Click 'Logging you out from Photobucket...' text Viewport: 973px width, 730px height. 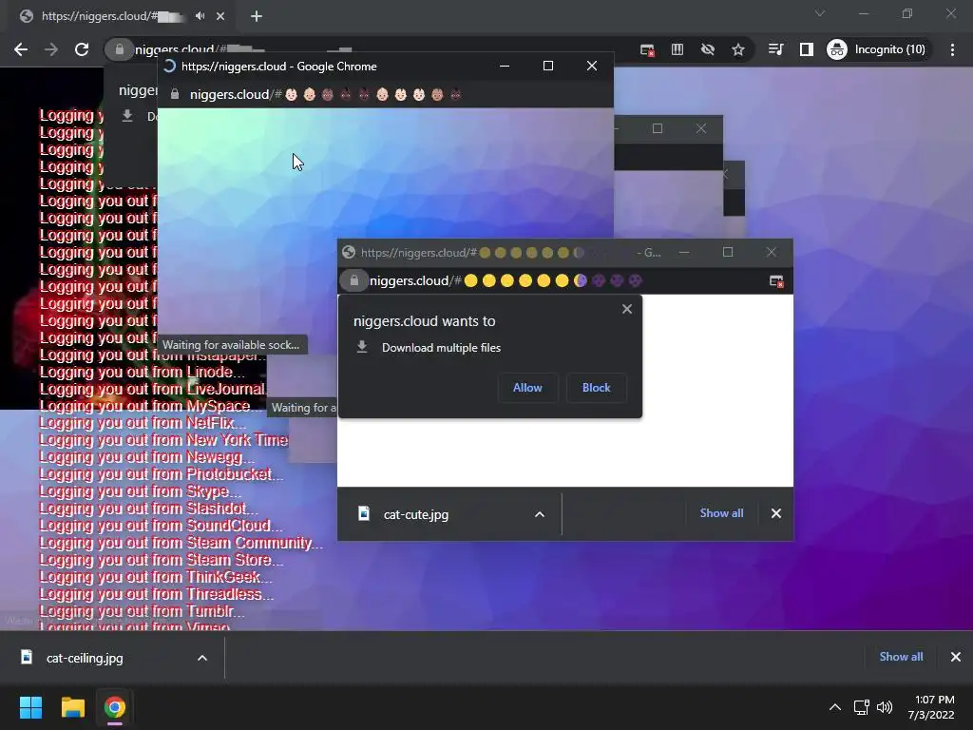[x=162, y=473]
